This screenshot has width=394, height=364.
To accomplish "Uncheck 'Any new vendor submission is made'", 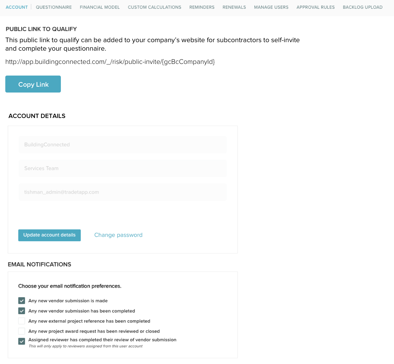I will tap(22, 301).
